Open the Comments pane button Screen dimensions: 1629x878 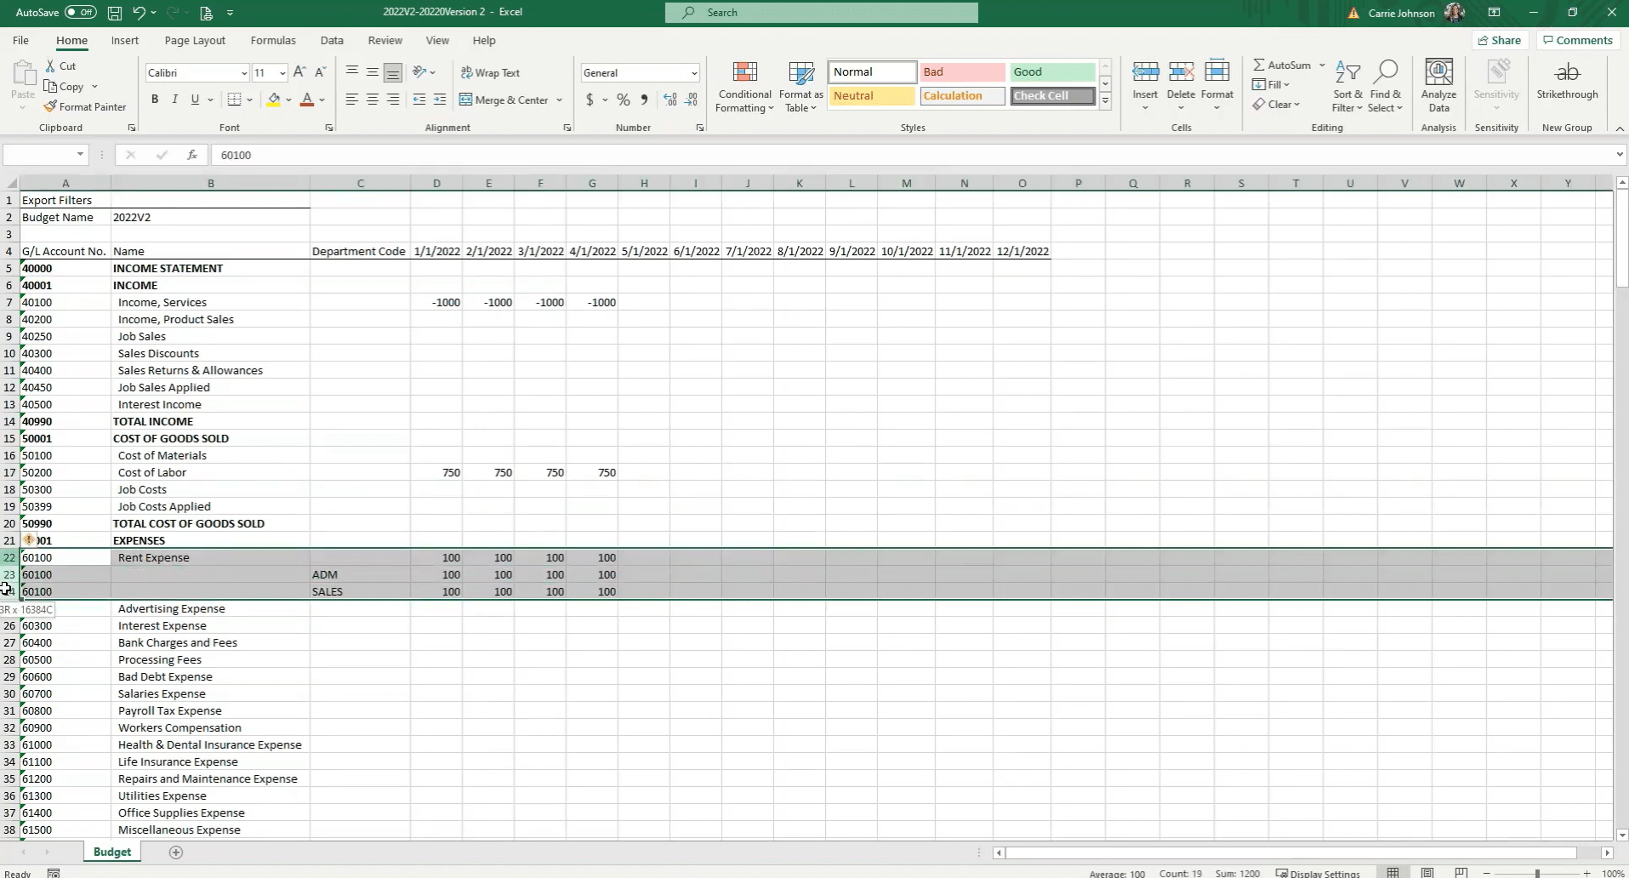coord(1578,40)
